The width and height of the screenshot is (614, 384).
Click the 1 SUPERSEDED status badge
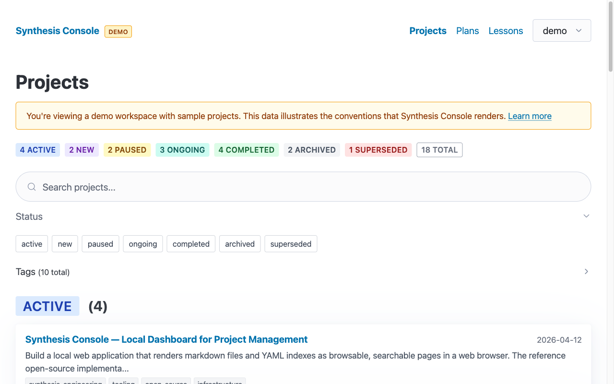point(378,150)
